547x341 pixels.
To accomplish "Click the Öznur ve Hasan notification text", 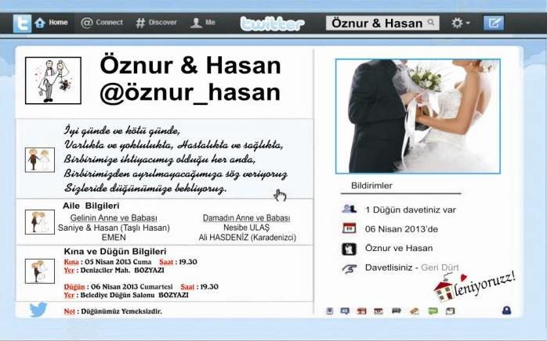I will click(x=399, y=248).
